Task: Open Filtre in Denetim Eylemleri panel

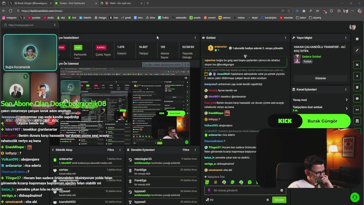Action: (x=186, y=150)
